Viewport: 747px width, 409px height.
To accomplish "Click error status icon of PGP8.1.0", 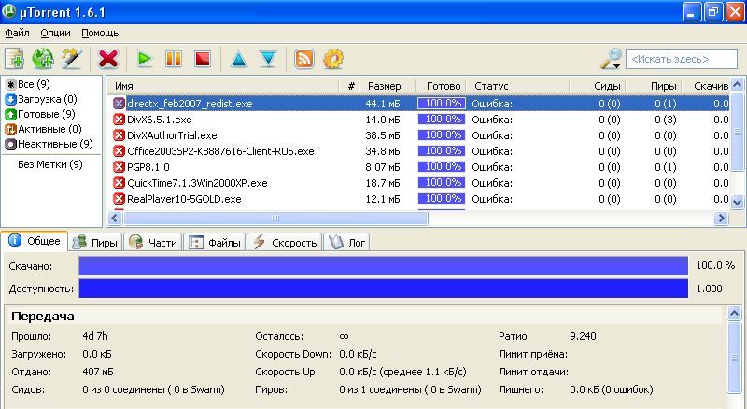I will pos(119,167).
